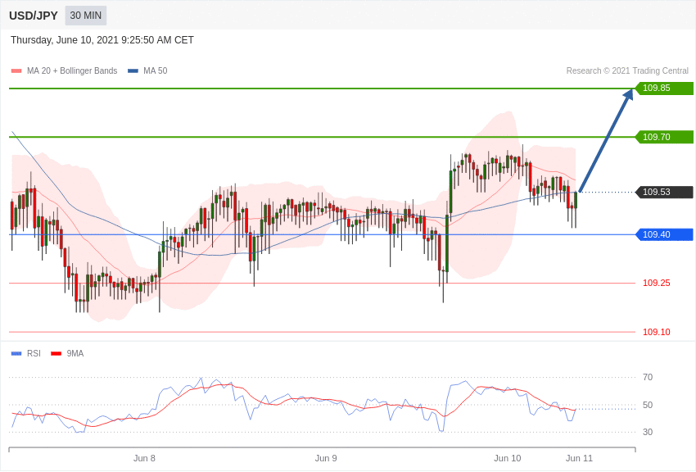696x472 pixels.
Task: Click the 109.53 current price label
Action: pyautogui.click(x=665, y=192)
